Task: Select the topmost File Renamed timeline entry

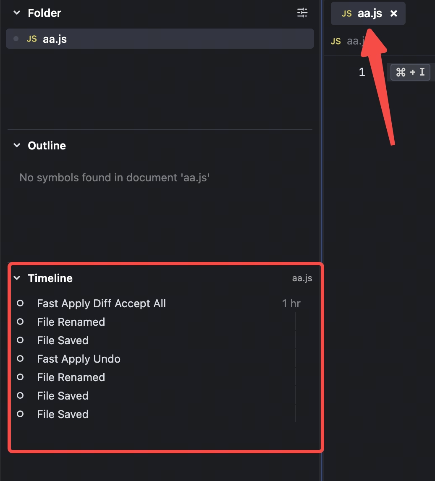Action: (x=71, y=322)
